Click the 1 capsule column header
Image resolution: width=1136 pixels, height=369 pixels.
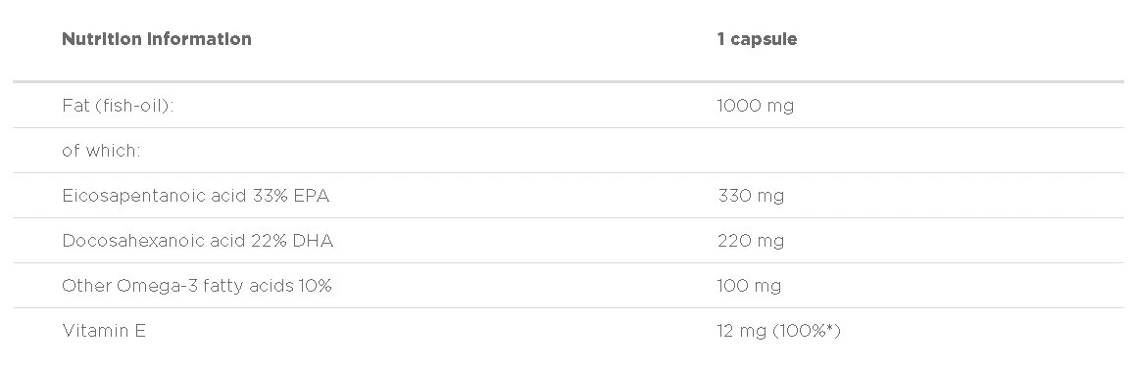coord(757,39)
